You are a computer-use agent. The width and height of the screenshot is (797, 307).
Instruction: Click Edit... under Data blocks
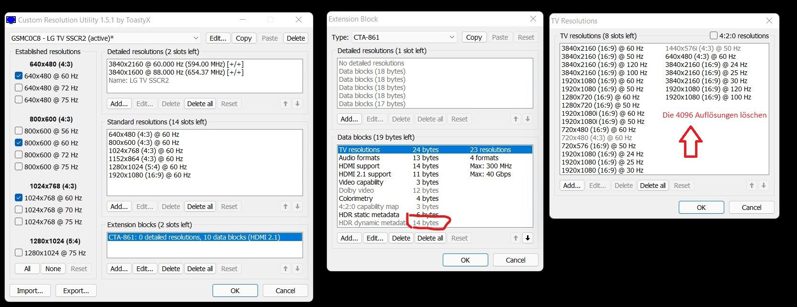[375, 238]
